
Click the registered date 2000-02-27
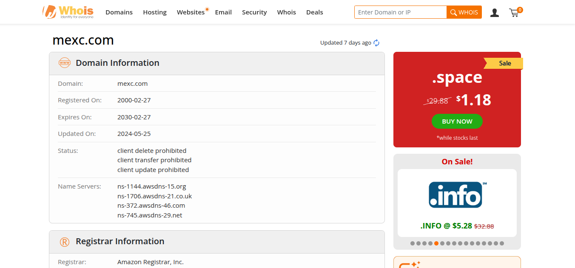coord(134,100)
